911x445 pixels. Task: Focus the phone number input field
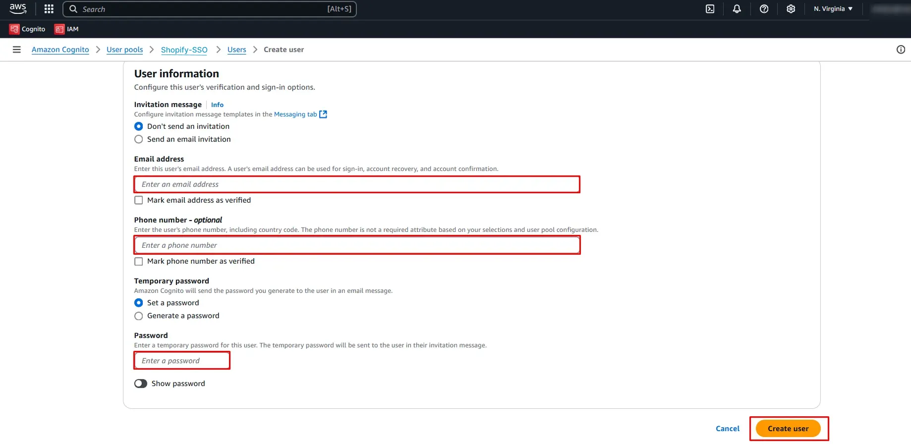357,245
